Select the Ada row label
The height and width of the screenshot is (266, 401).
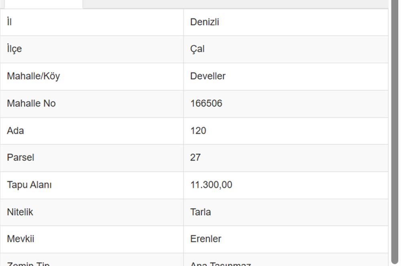pos(15,131)
